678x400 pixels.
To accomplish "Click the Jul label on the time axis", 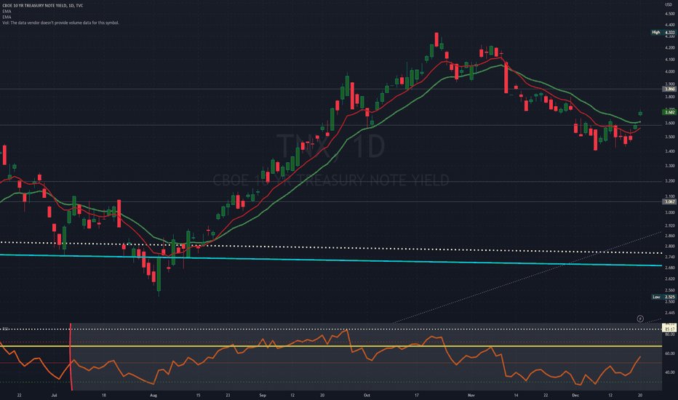I will (x=54, y=395).
